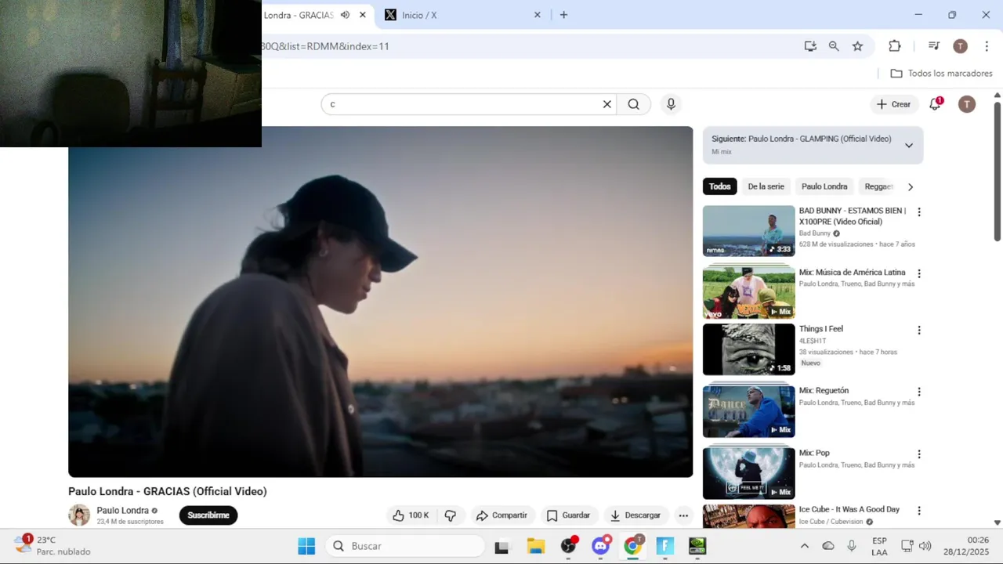Open Mix Reguetón thumbnail
The image size is (1003, 564).
[748, 411]
